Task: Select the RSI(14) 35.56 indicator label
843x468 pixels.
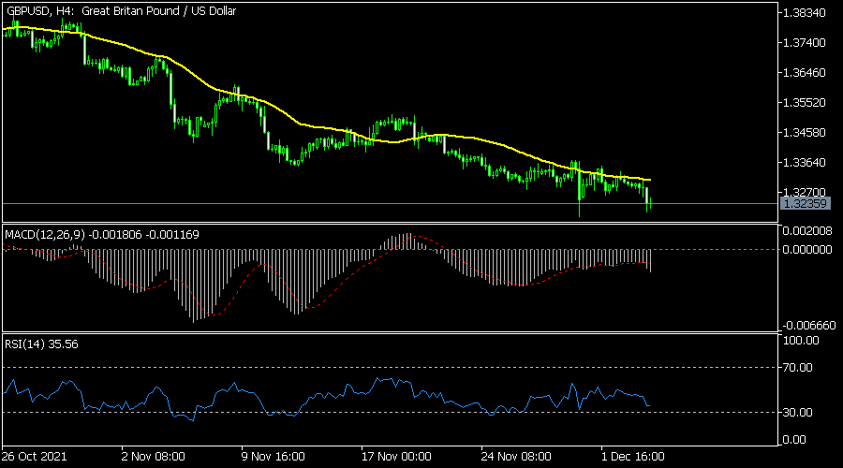Action: (41, 344)
